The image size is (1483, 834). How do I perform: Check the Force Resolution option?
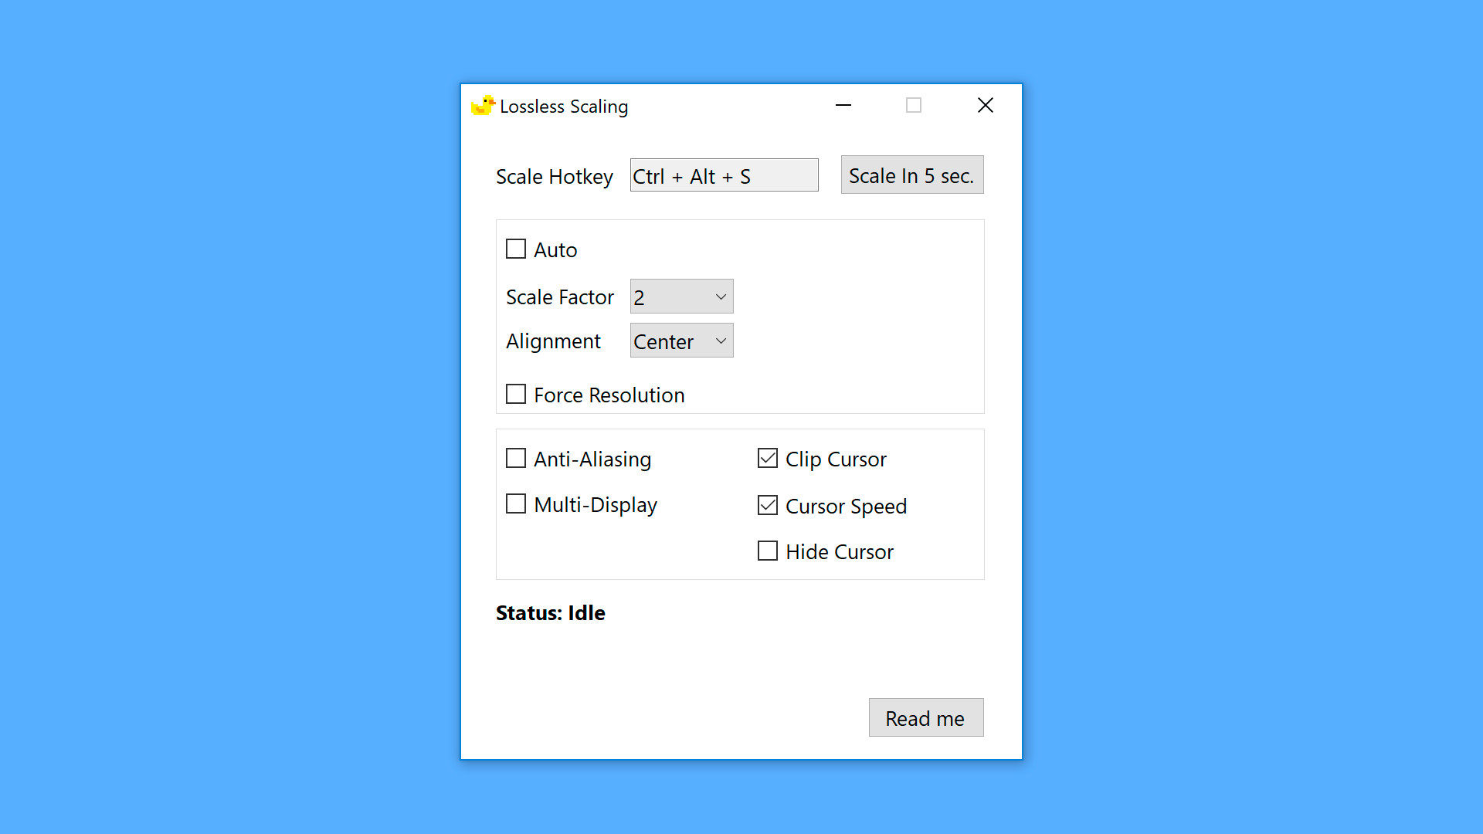tap(516, 395)
